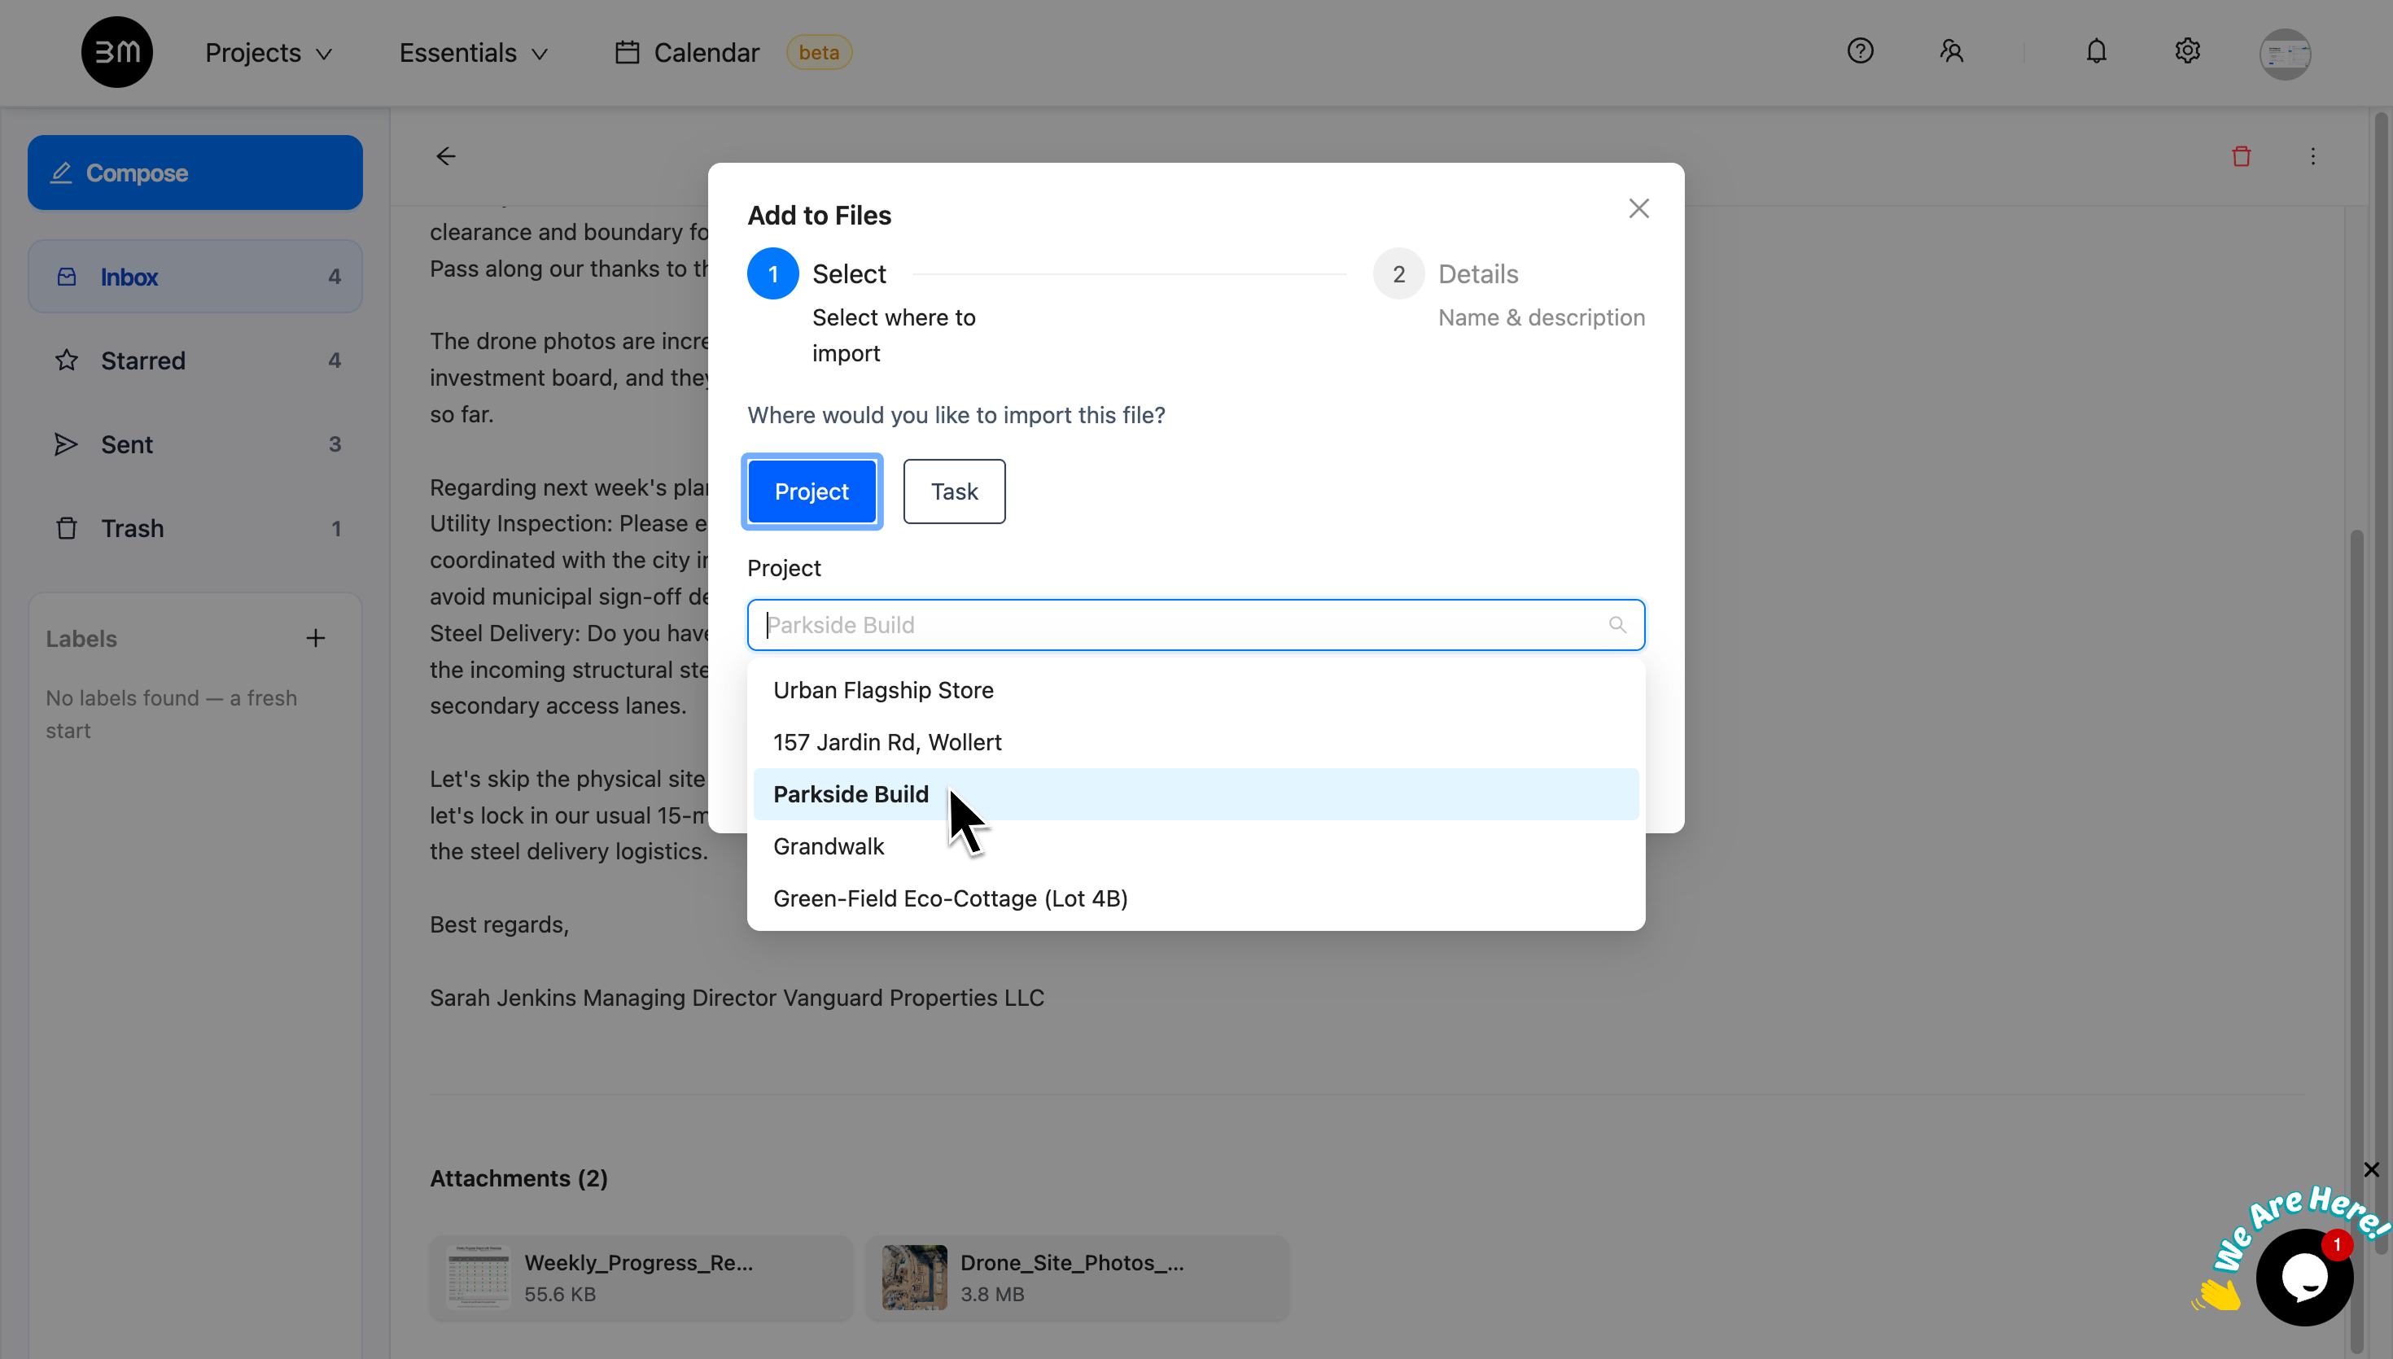
Task: Select Green-Field Eco-Cottage (Lot 4B) option
Action: [1196, 899]
